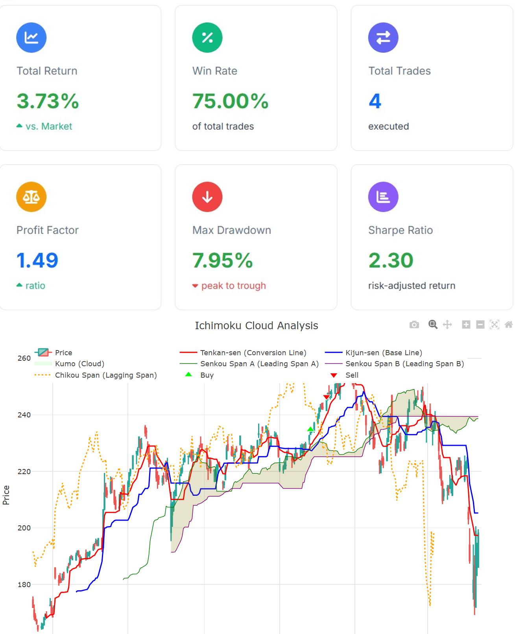Toggle Price trace in the legend
This screenshot has width=515, height=634.
[63, 352]
